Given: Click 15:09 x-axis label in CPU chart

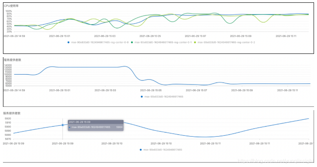Looking at the screenshot, I should click(x=241, y=36).
